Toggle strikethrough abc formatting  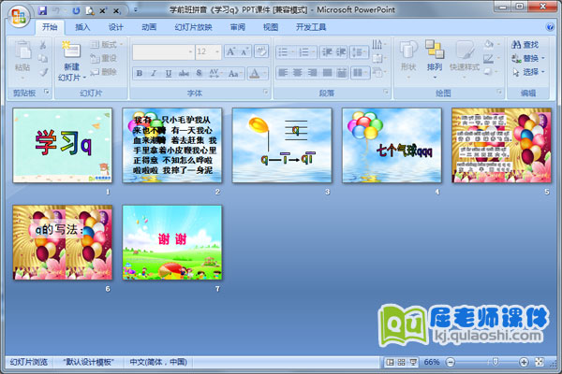(184, 73)
